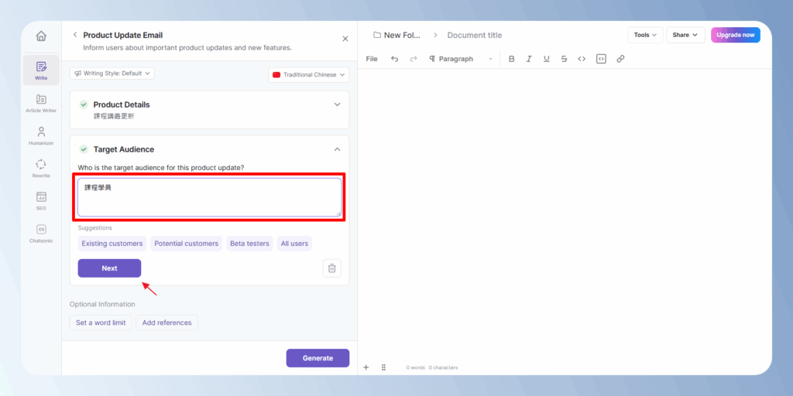Go back from Product Update Email
This screenshot has height=396, width=793.
point(75,35)
